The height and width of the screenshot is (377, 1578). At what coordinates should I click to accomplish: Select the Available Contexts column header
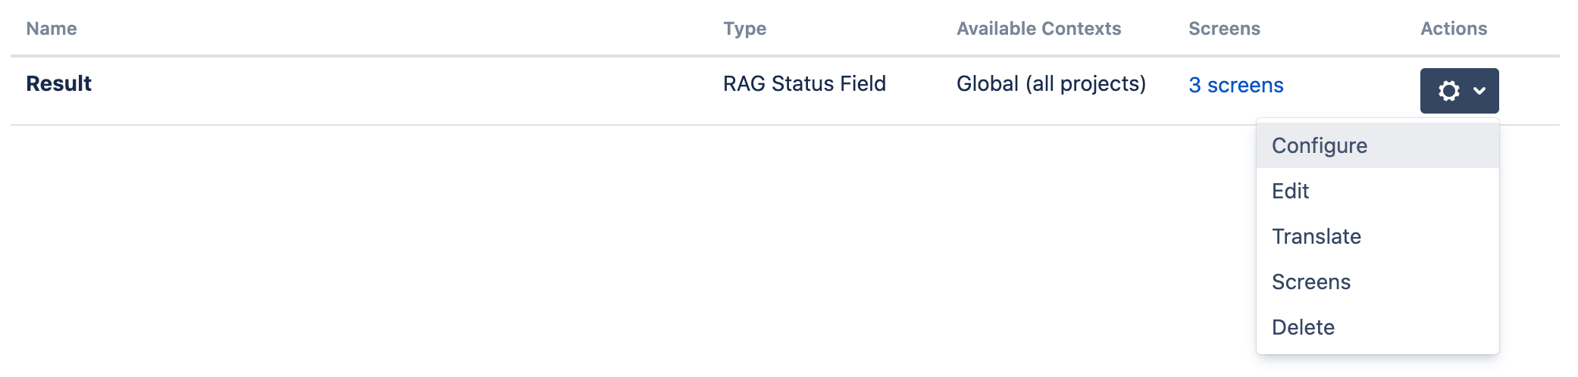(x=1038, y=29)
